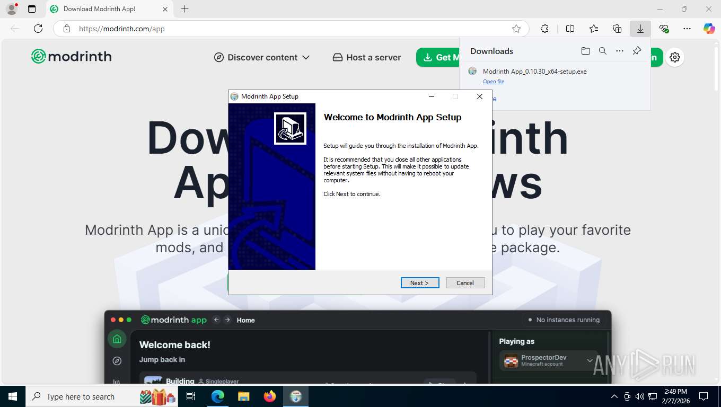Open Browser essentials heart icon
The image size is (721, 407).
point(664,29)
